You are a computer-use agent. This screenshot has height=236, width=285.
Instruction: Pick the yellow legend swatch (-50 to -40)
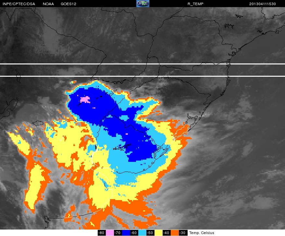[158, 233]
